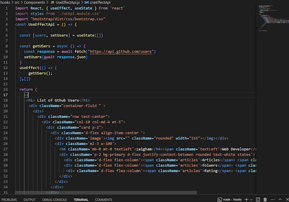Click 'ml-3 w-100' className value

click(102, 144)
